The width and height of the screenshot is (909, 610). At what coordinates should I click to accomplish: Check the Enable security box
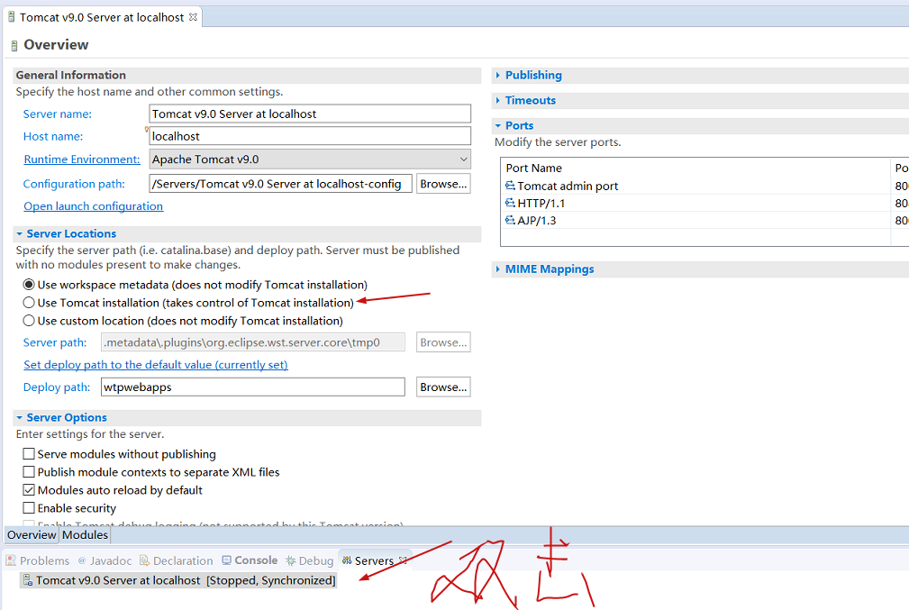coord(29,508)
